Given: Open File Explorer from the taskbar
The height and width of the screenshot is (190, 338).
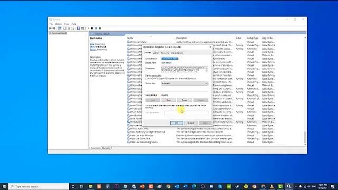Looking at the screenshot, I should [90, 186].
